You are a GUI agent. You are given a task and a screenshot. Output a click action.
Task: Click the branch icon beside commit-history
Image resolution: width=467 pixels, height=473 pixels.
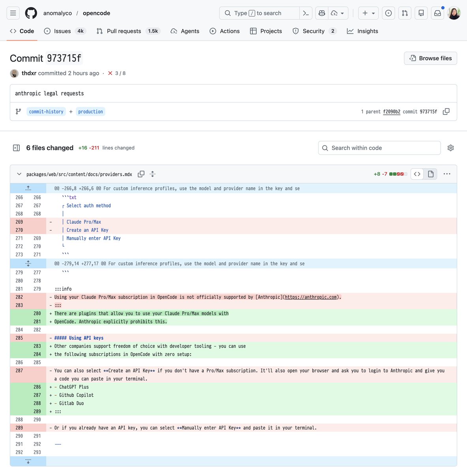[18, 112]
